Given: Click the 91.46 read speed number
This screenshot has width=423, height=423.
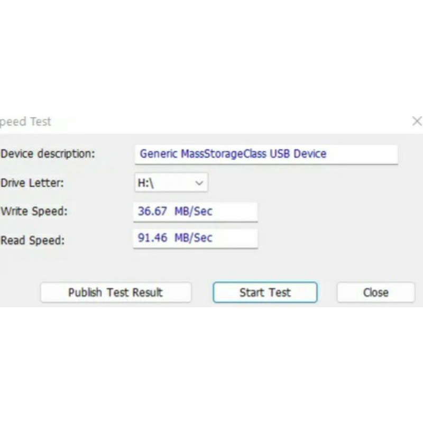Looking at the screenshot, I should point(153,238).
